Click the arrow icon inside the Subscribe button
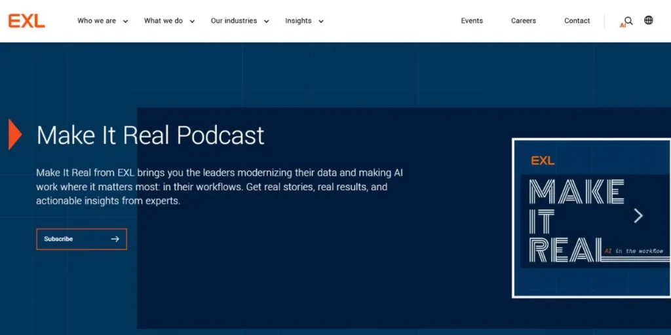 pyautogui.click(x=115, y=239)
